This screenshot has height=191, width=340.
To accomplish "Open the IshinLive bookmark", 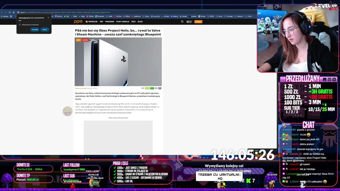I will pyautogui.click(x=59, y=16).
